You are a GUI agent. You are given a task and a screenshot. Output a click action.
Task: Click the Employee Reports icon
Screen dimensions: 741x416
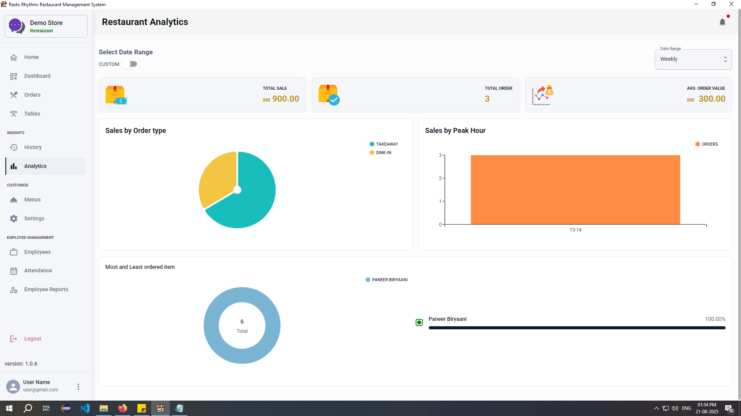(14, 290)
